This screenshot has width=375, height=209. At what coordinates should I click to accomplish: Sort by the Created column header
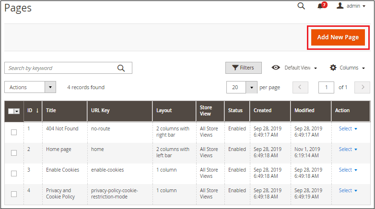tap(270, 111)
